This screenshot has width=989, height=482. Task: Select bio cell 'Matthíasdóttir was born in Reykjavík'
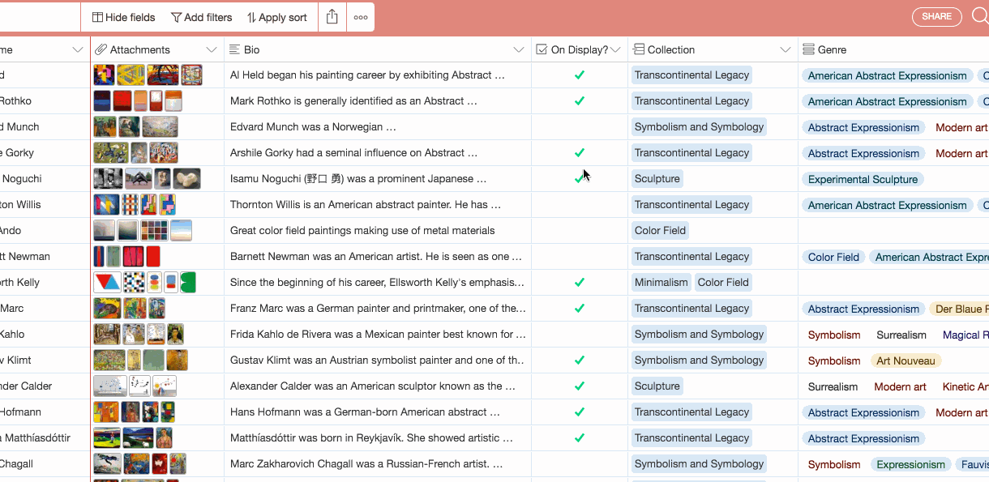coord(378,438)
